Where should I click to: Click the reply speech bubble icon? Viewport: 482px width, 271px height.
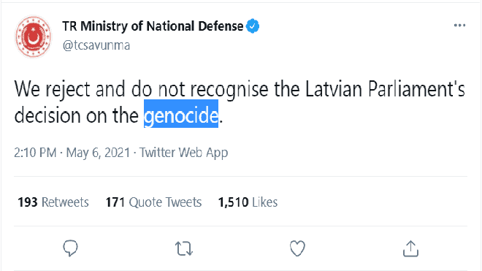[x=70, y=248]
